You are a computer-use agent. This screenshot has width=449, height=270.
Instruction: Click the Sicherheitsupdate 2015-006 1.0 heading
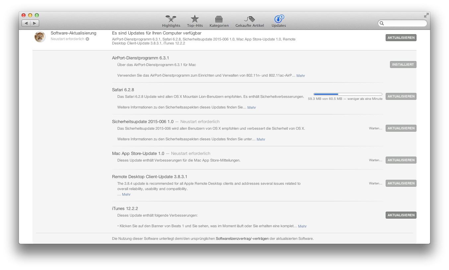pos(143,122)
